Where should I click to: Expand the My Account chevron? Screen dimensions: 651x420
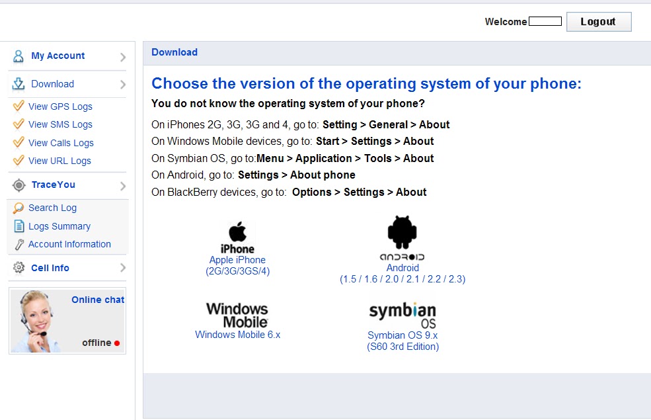123,57
